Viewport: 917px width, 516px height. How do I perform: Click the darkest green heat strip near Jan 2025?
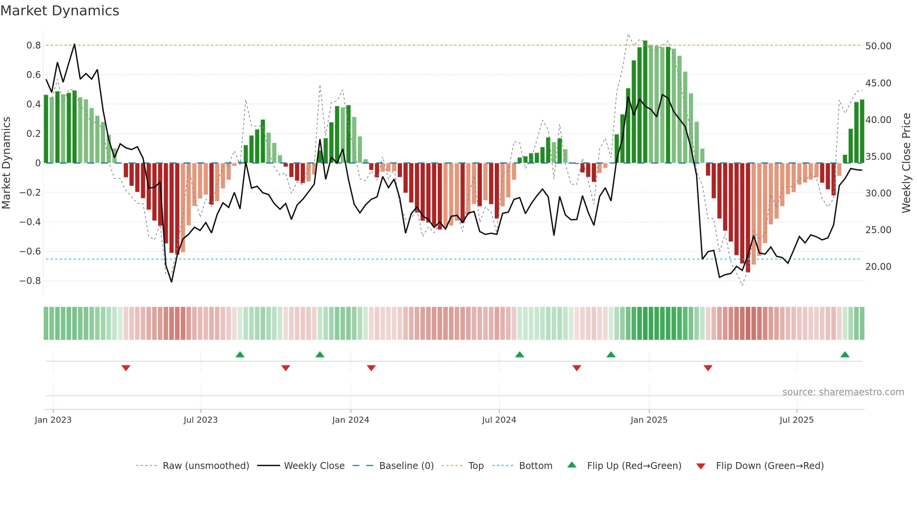point(645,323)
